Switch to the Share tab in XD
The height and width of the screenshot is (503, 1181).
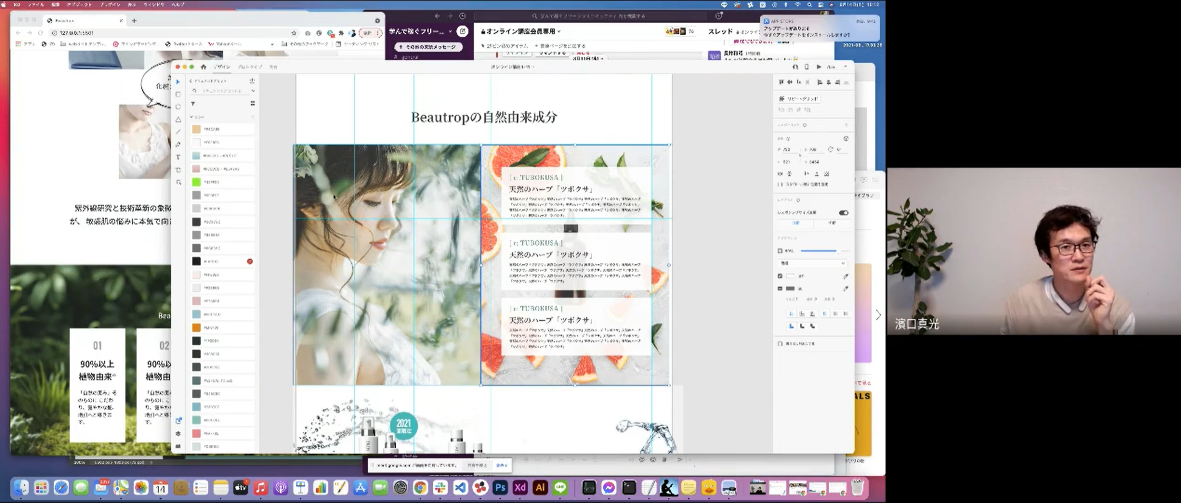[273, 67]
